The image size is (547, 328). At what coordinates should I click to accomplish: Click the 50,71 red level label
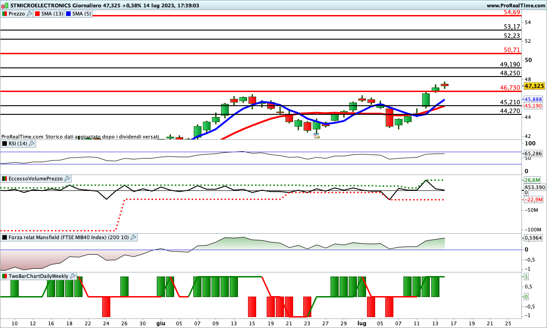click(512, 50)
